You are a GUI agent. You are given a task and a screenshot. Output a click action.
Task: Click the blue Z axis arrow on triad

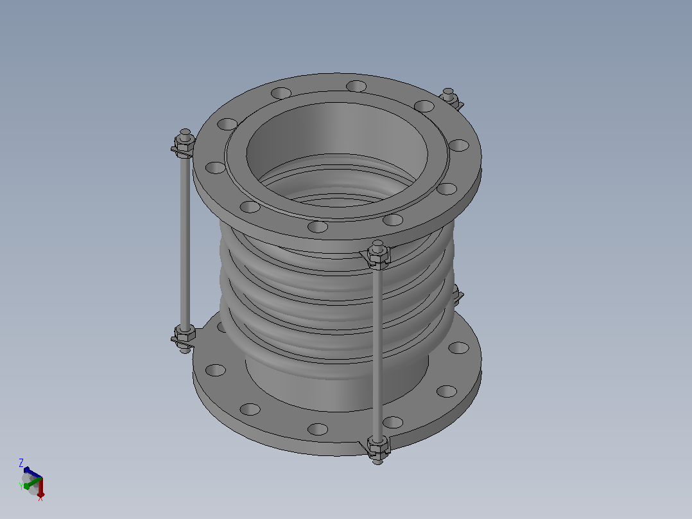[x=32, y=472]
